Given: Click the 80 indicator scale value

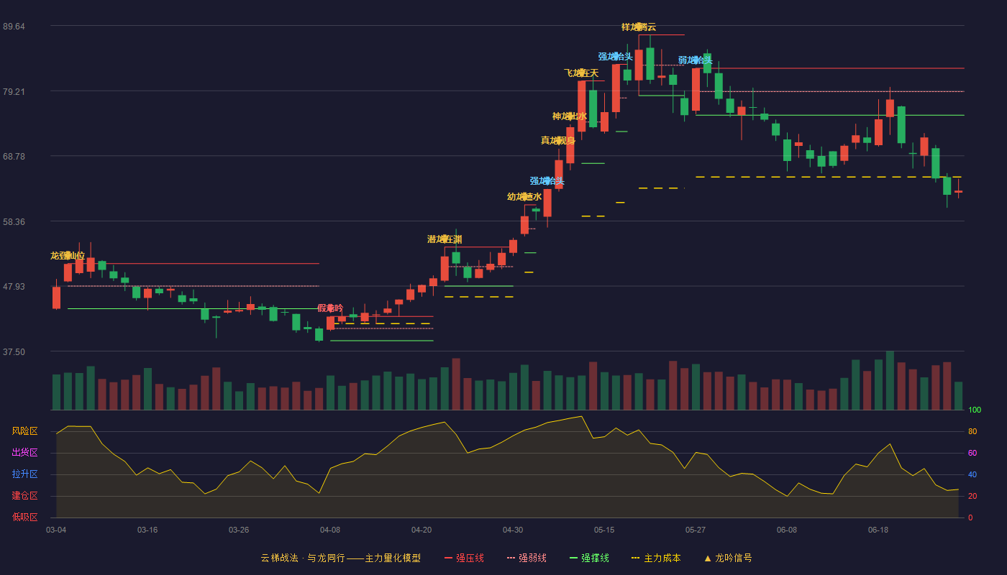Looking at the screenshot, I should [x=972, y=431].
